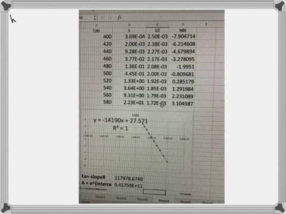Image resolution: width=286 pixels, height=214 pixels.
Task: Select column E header
Action: 206,24
